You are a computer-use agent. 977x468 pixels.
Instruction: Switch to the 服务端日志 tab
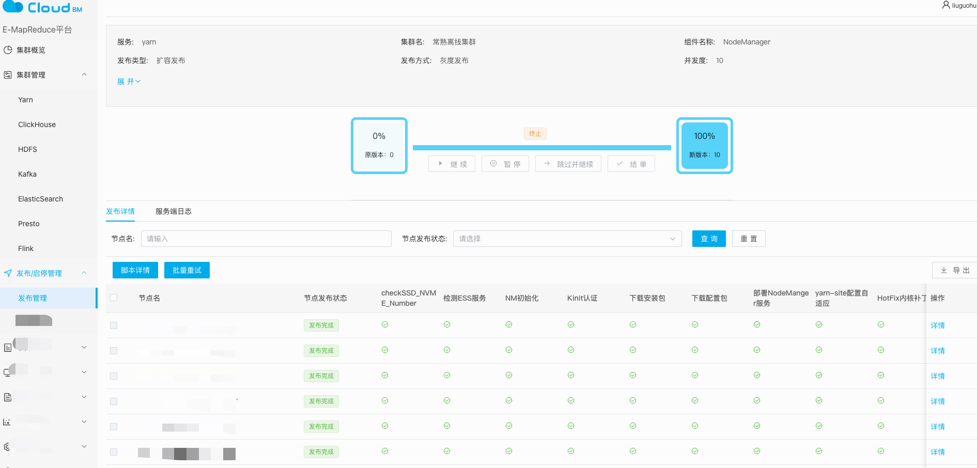[174, 211]
